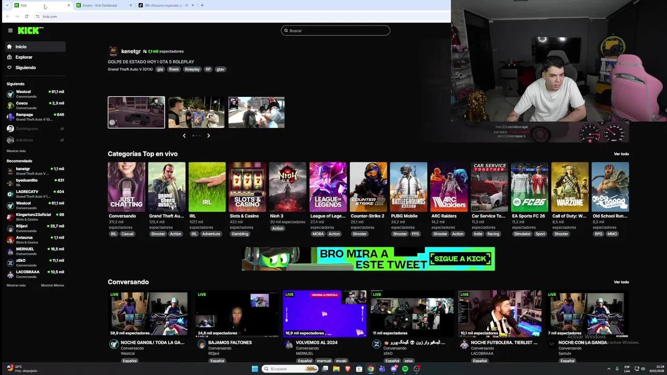The width and height of the screenshot is (667, 375).
Task: Open Grand Theft Auto V (GTA) category link
Action: [x=130, y=69]
